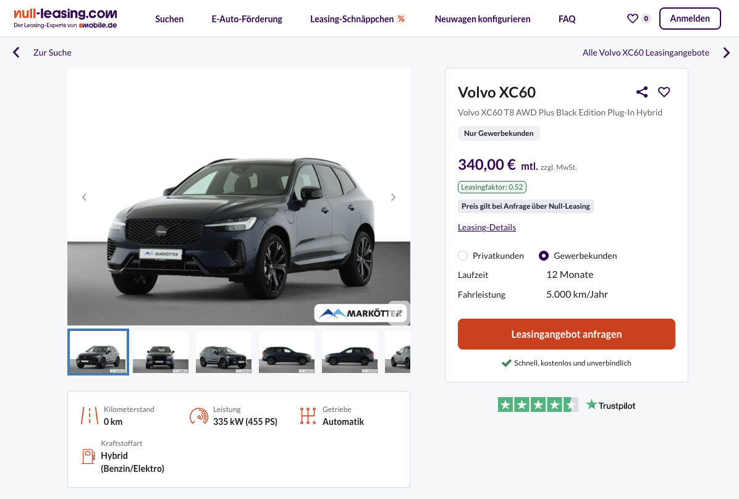Screen dimensions: 739x499
Task: Open the Leasing-Details link
Action: pyautogui.click(x=487, y=228)
